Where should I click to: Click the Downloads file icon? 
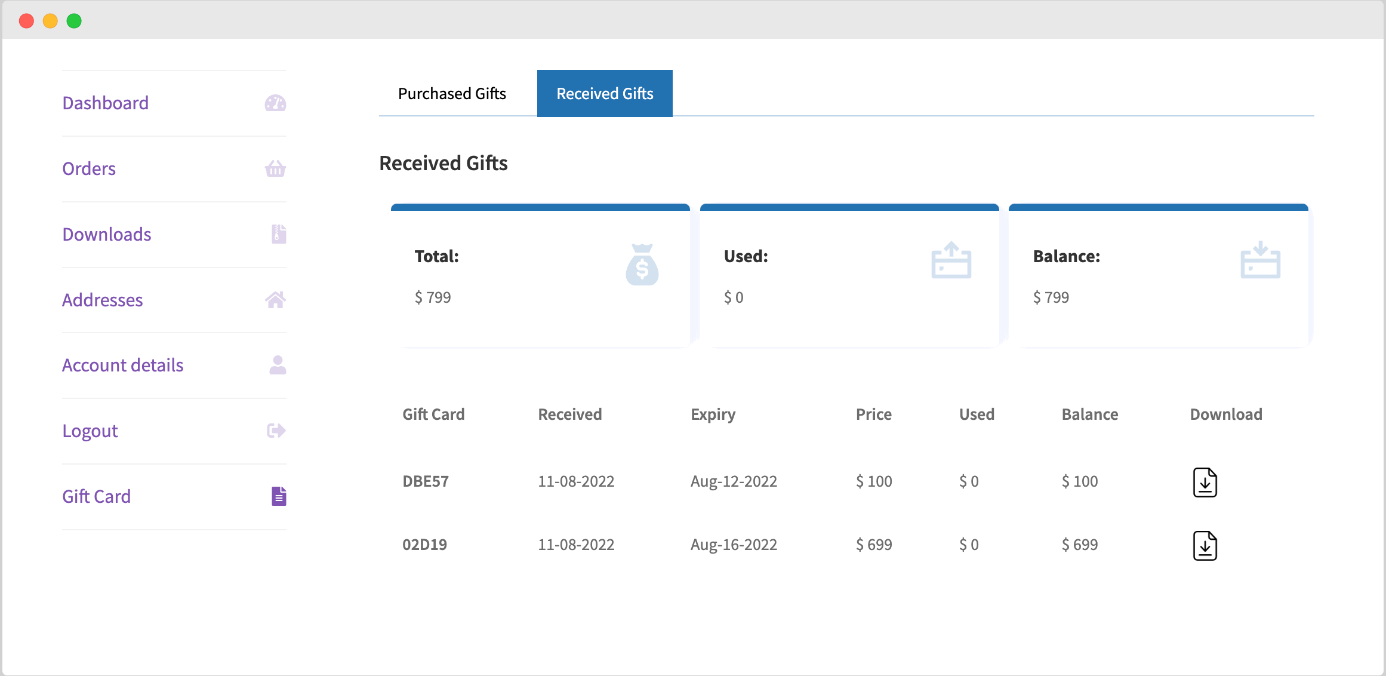277,234
